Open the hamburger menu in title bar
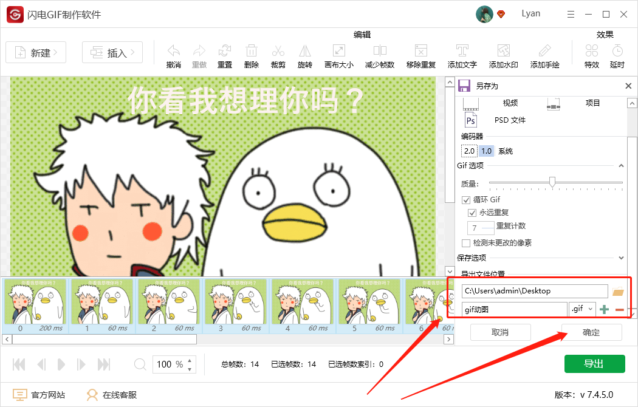 571,14
